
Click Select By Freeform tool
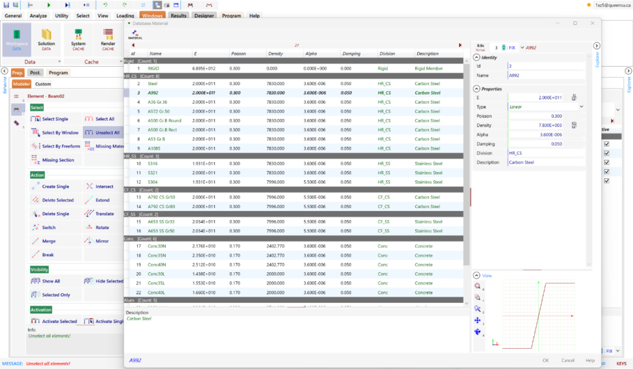56,146
